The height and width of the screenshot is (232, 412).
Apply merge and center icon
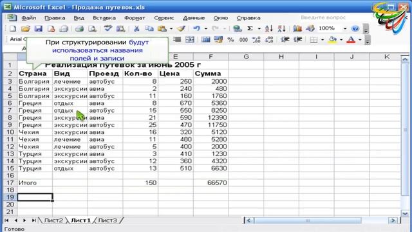pyautogui.click(x=190, y=40)
